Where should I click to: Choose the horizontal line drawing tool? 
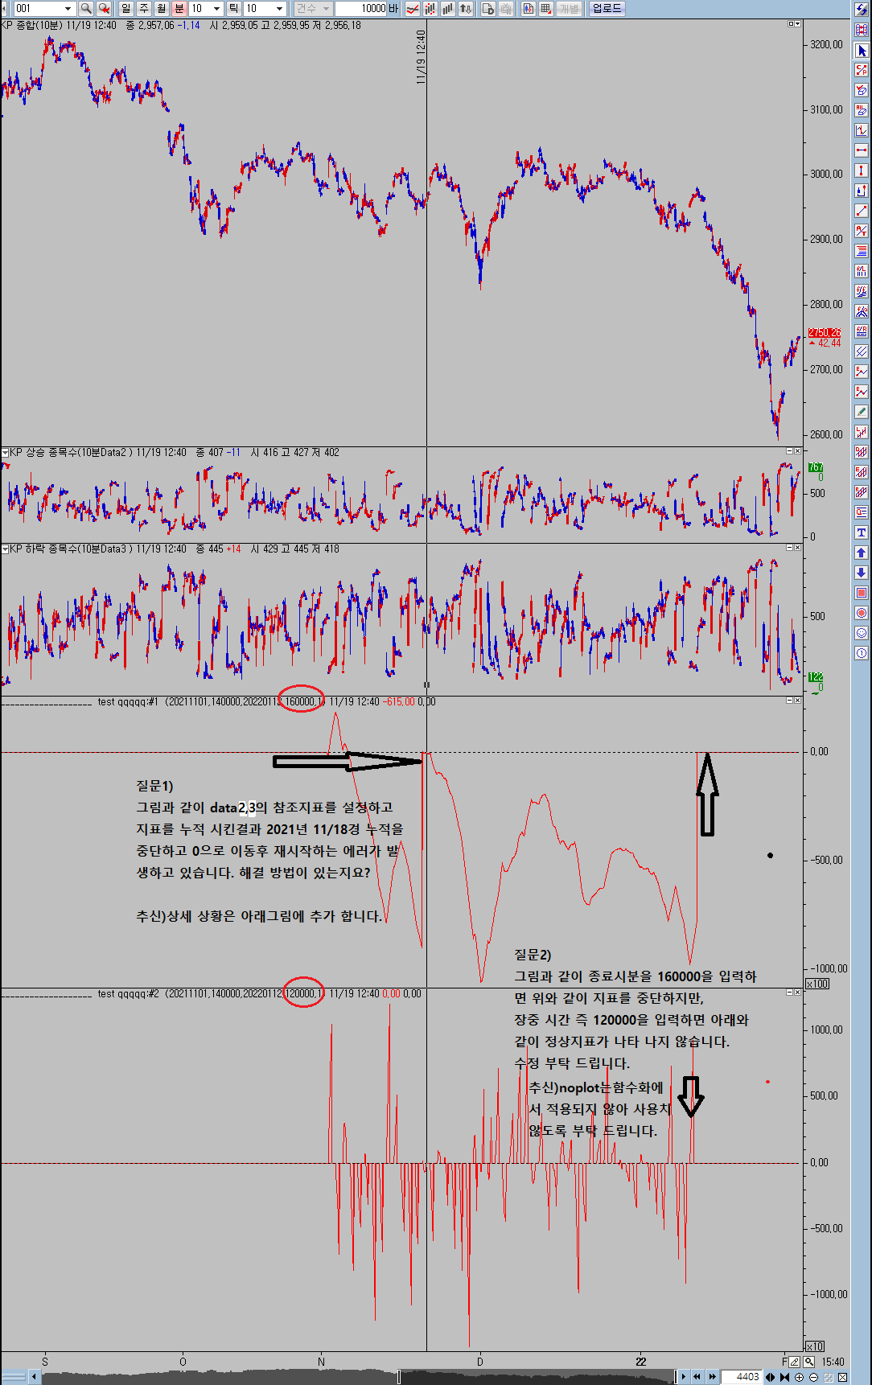862,150
